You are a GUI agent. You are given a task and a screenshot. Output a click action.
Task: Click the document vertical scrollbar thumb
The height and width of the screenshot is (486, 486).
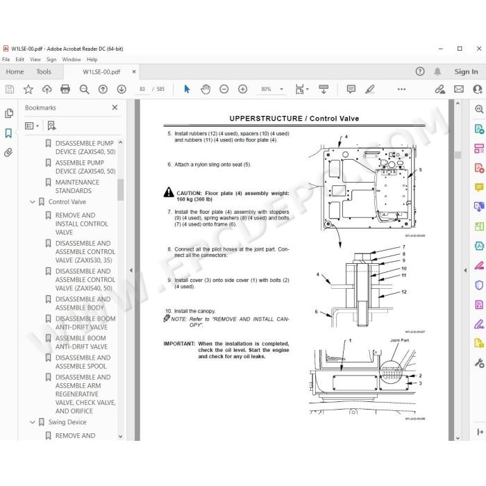458,155
